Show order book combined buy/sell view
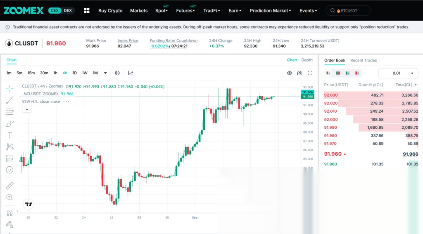423x234 pixels. point(328,73)
